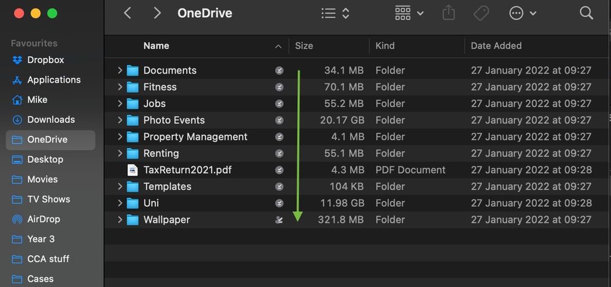Select the Renting folder icon
This screenshot has width=611, height=287.
133,153
